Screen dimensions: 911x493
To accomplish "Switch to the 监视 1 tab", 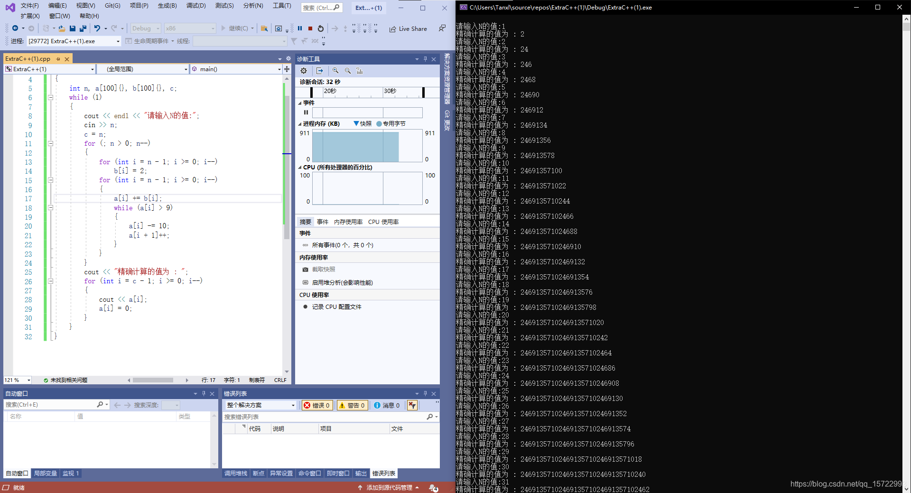I will point(71,474).
